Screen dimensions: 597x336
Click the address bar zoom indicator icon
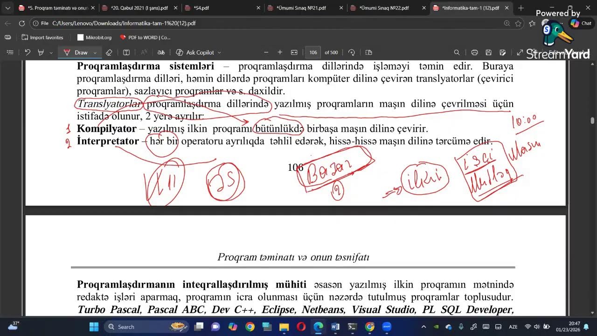pos(507,23)
